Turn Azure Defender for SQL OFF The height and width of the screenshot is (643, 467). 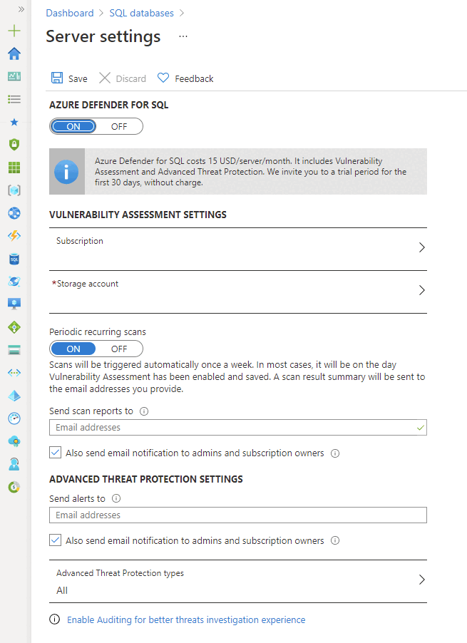[x=119, y=126]
